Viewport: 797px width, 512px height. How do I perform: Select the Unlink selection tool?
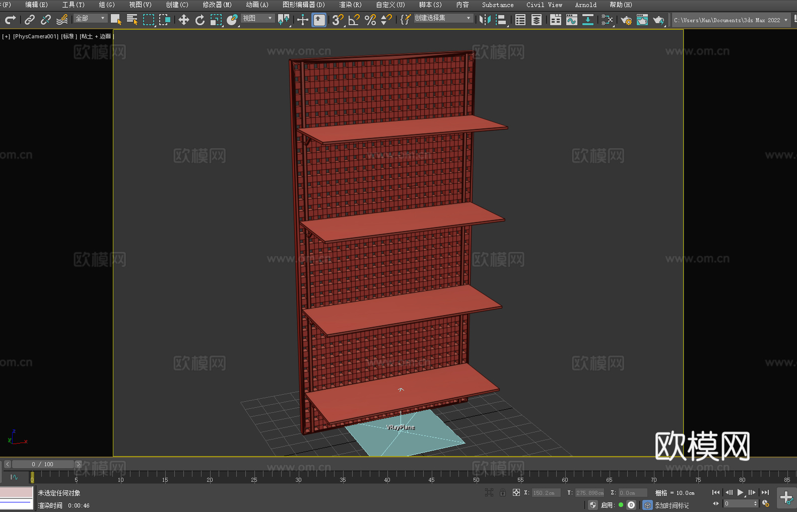point(46,20)
